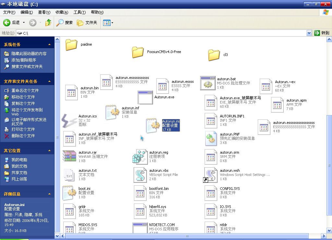
Task: Click the file list vertical scrollbar thumb
Action: (x=329, y=166)
